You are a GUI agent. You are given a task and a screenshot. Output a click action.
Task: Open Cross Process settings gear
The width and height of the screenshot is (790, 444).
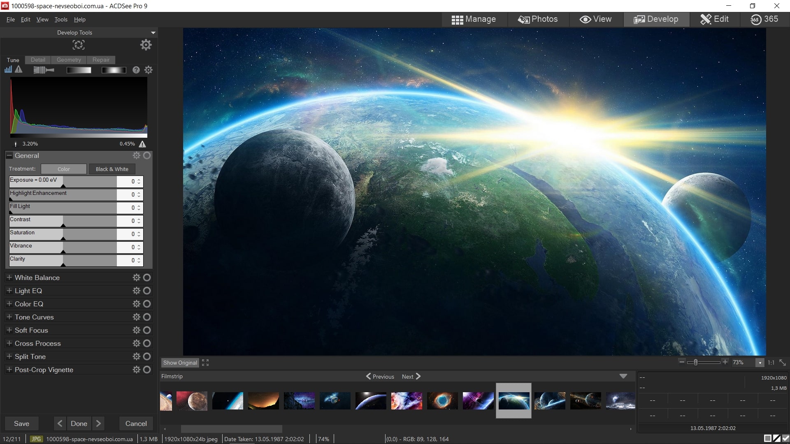(x=136, y=343)
